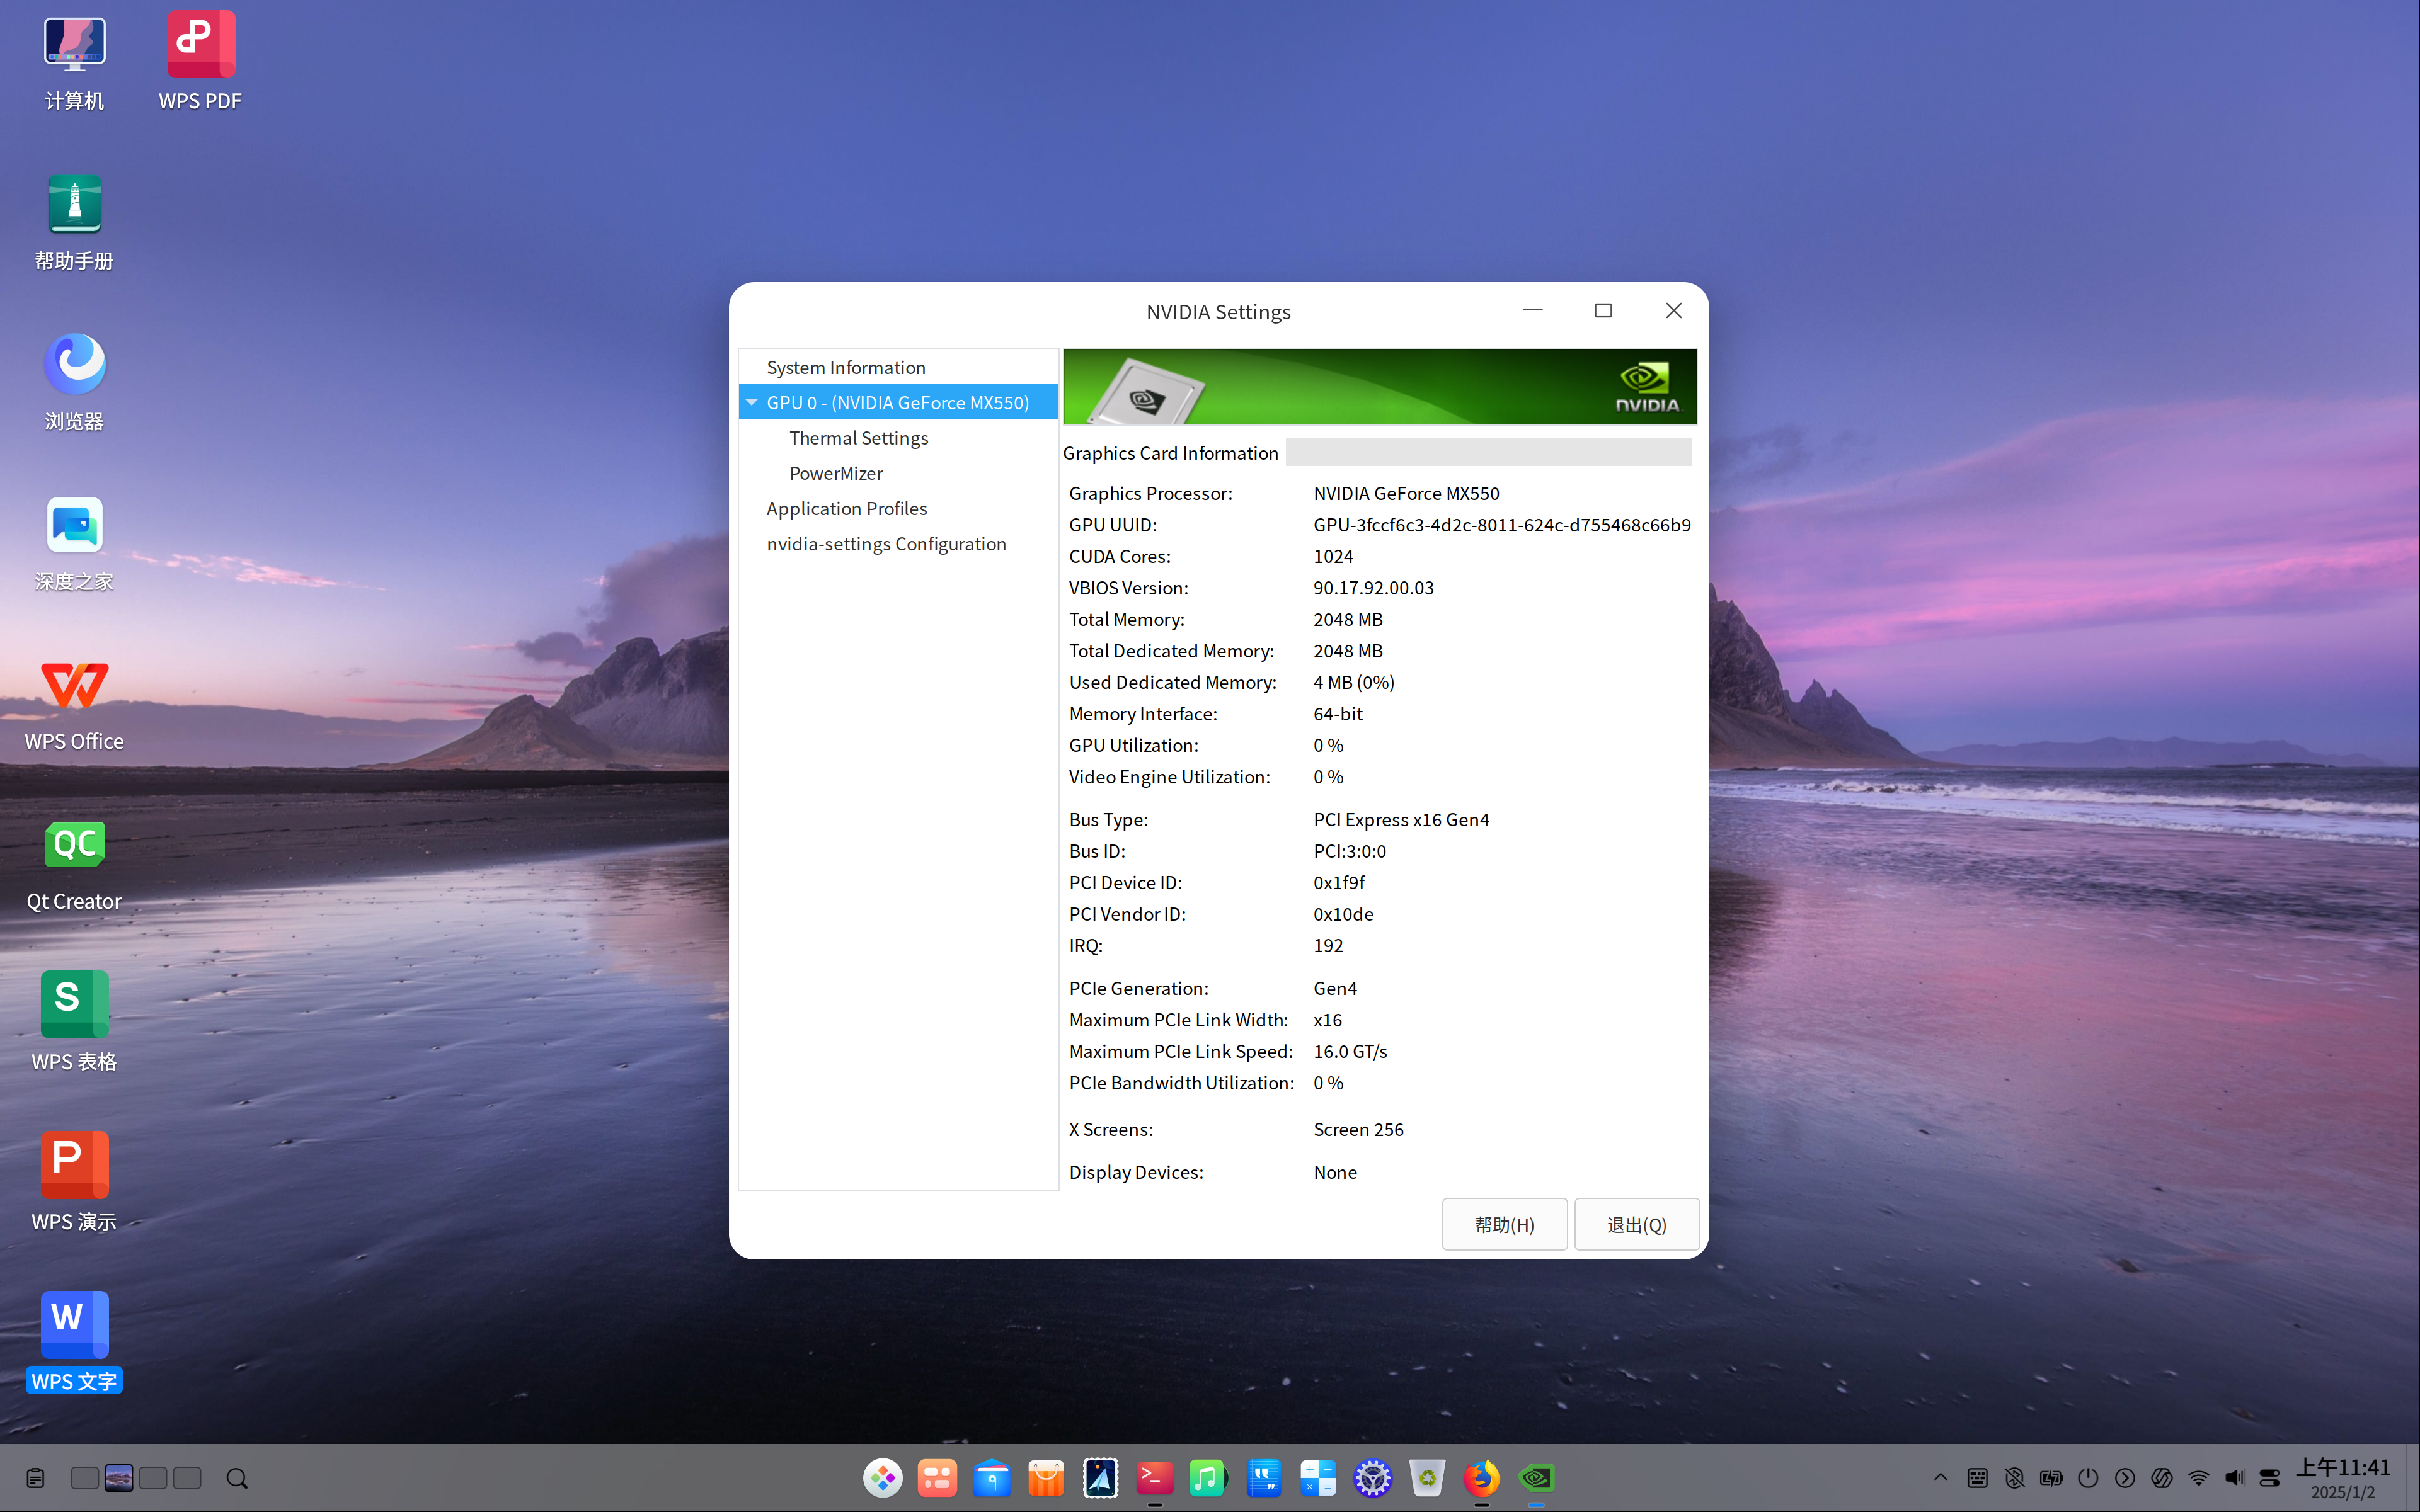Screen dimensions: 2420x1512
Task: Open the Trash bin from the dock
Action: tap(1428, 1477)
